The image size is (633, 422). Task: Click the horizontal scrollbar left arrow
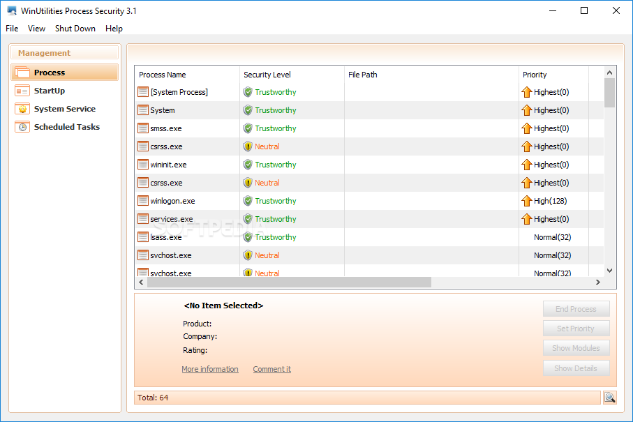point(141,282)
